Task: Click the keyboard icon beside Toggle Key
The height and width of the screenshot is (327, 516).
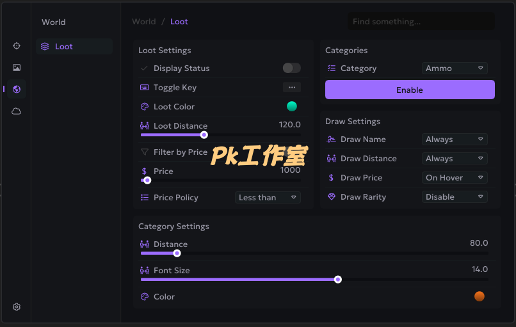Action: pyautogui.click(x=144, y=88)
